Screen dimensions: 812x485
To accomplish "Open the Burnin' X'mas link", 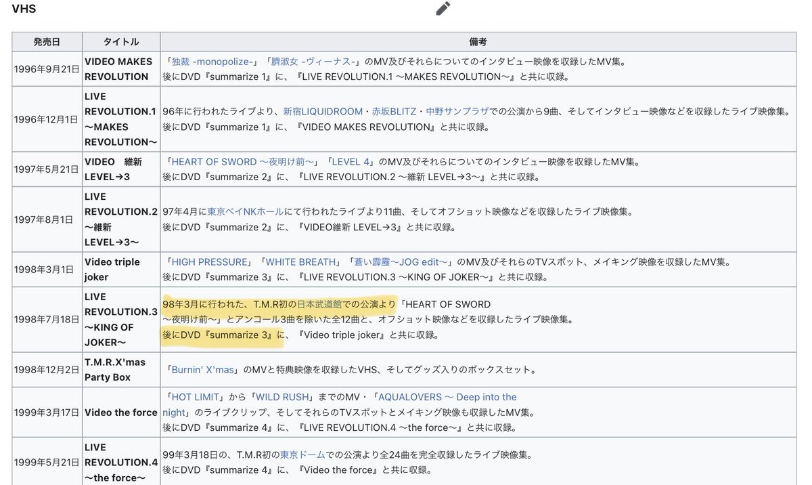I will [x=204, y=371].
